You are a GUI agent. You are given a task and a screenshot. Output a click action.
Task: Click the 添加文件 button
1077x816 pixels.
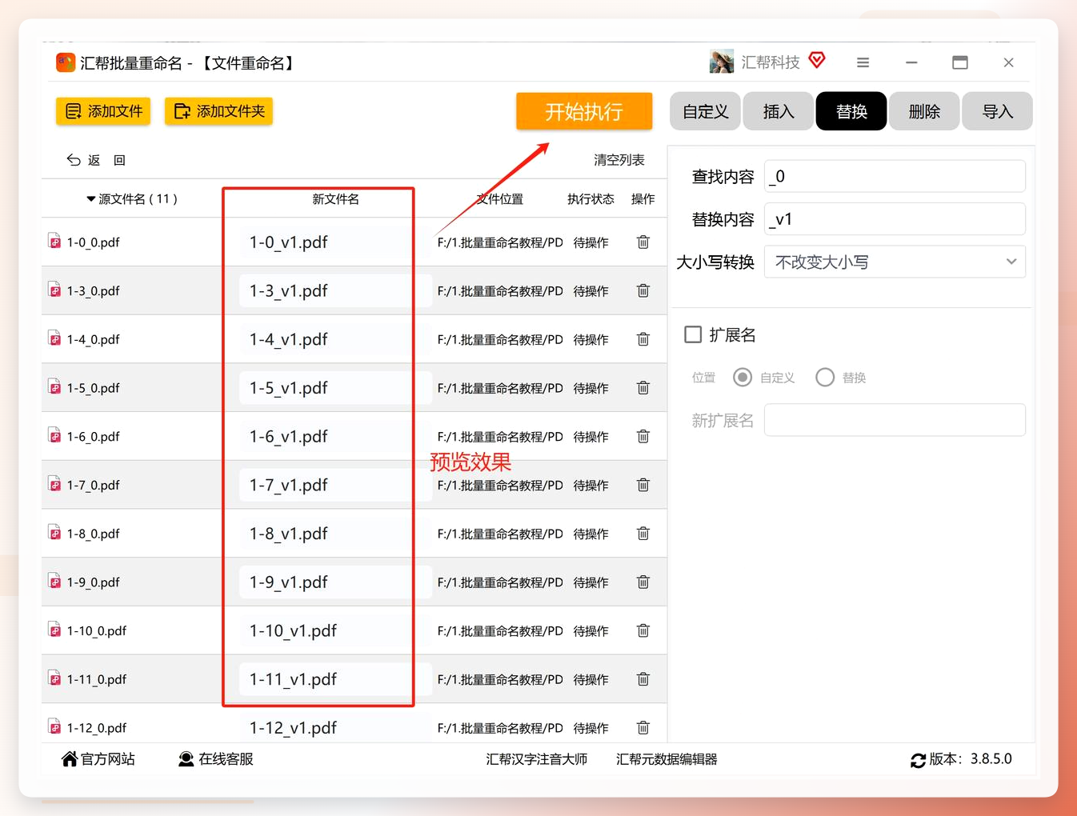click(x=103, y=111)
